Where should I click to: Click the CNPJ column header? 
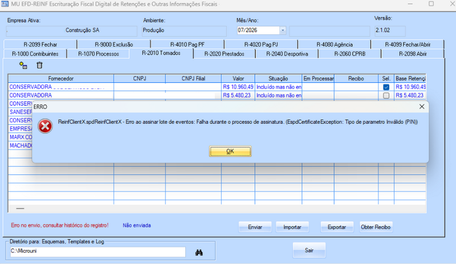coord(140,79)
